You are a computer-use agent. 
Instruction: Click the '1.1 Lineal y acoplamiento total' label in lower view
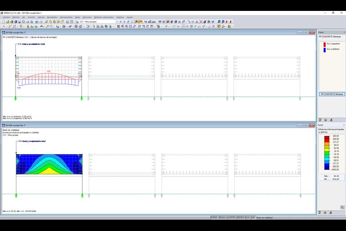32,141
